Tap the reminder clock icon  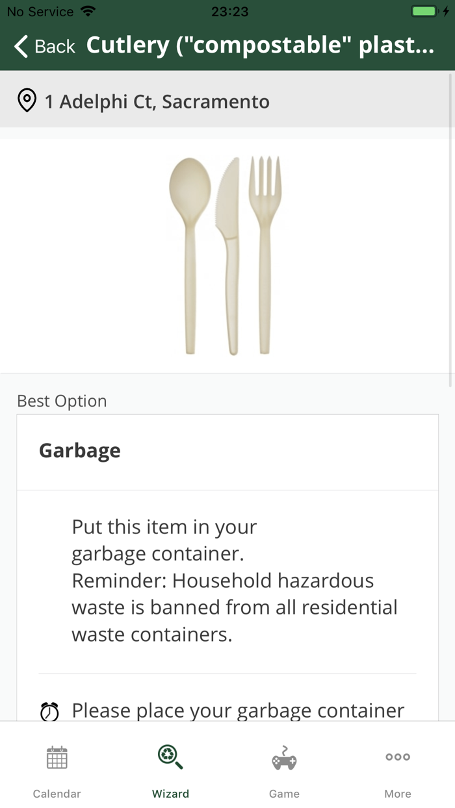tap(50, 711)
